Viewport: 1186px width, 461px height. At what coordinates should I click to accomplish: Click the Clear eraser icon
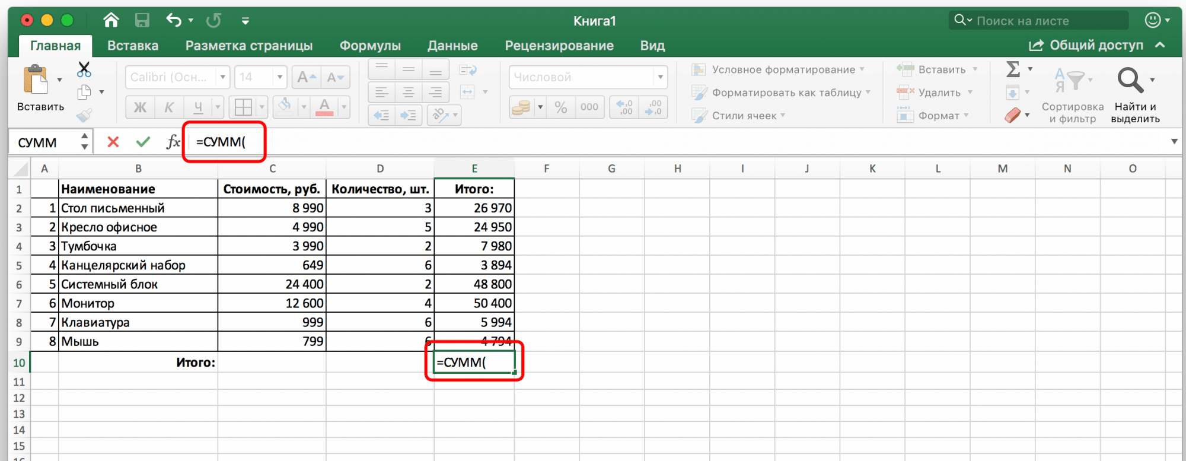[1013, 115]
